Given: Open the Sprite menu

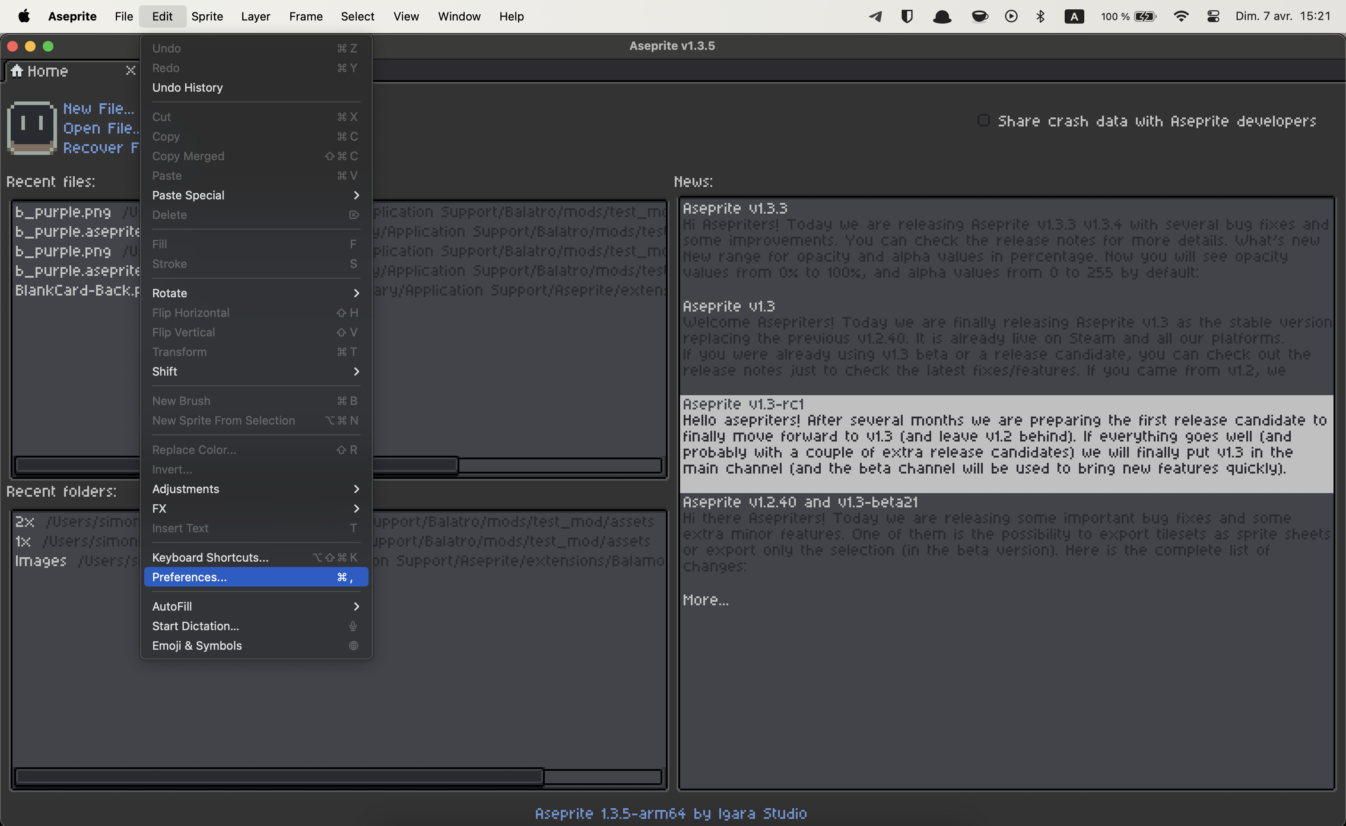Looking at the screenshot, I should [x=207, y=16].
